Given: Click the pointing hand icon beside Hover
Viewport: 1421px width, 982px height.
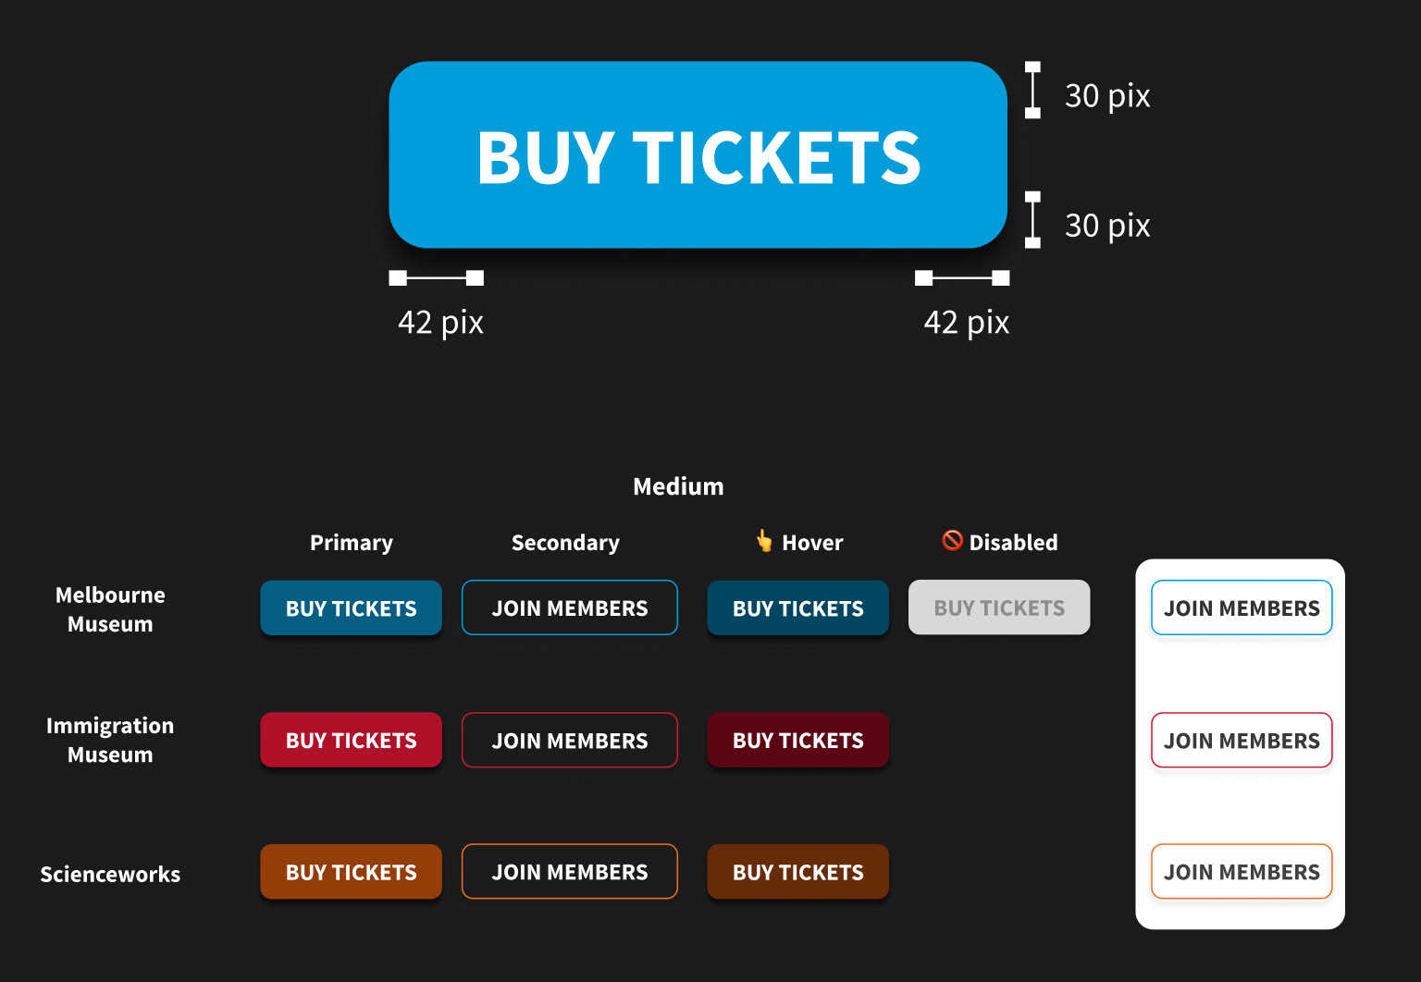Looking at the screenshot, I should coord(764,541).
